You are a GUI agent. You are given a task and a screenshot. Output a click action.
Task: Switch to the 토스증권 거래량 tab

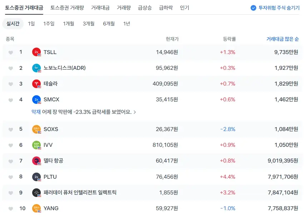click(x=67, y=8)
